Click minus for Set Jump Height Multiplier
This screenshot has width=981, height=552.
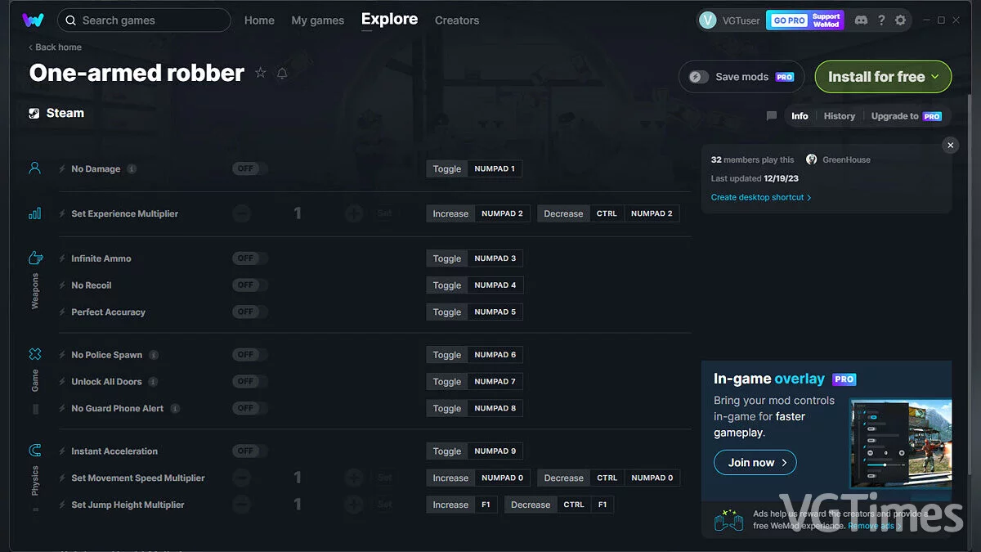click(x=241, y=505)
